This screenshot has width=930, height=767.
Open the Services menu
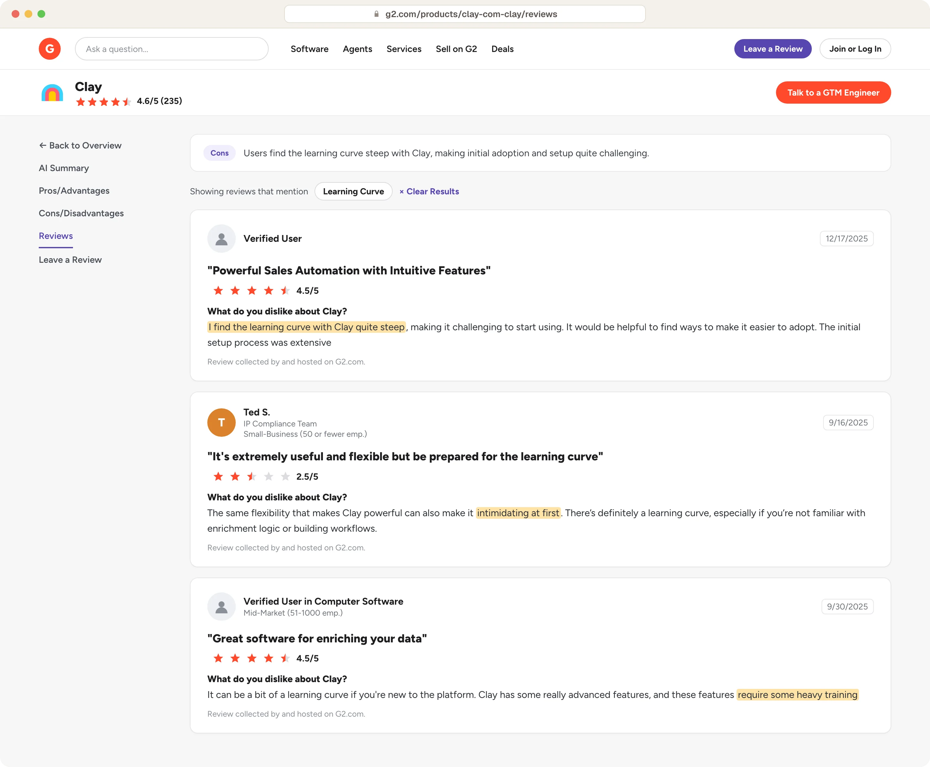click(x=404, y=49)
